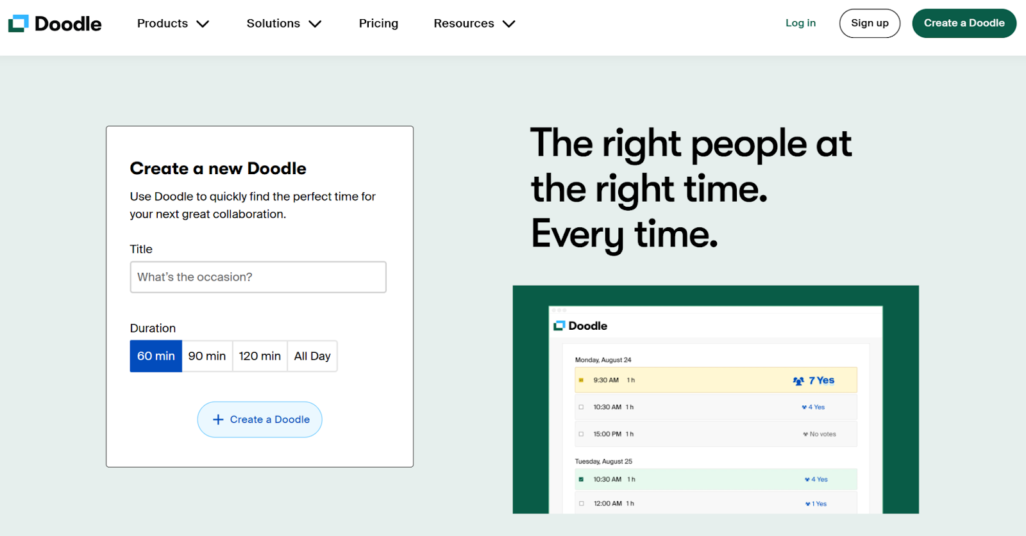Viewport: 1026px width, 536px height.
Task: Click the Doodle logo in header
Action: tap(55, 24)
